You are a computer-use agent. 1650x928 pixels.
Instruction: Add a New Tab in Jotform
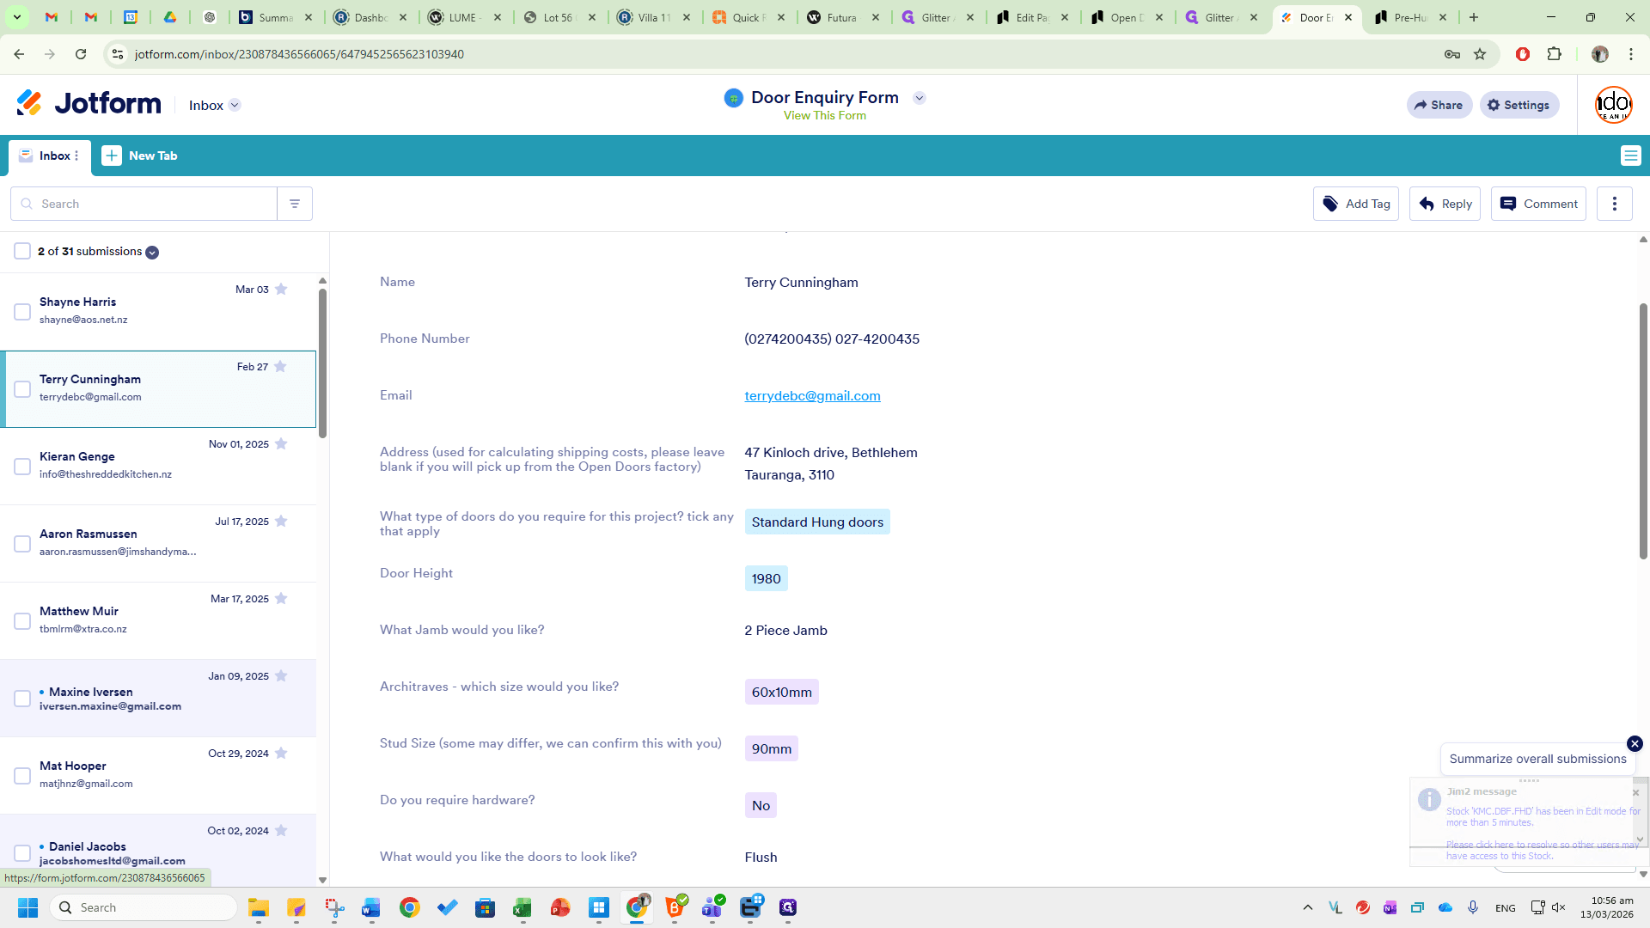coord(140,156)
